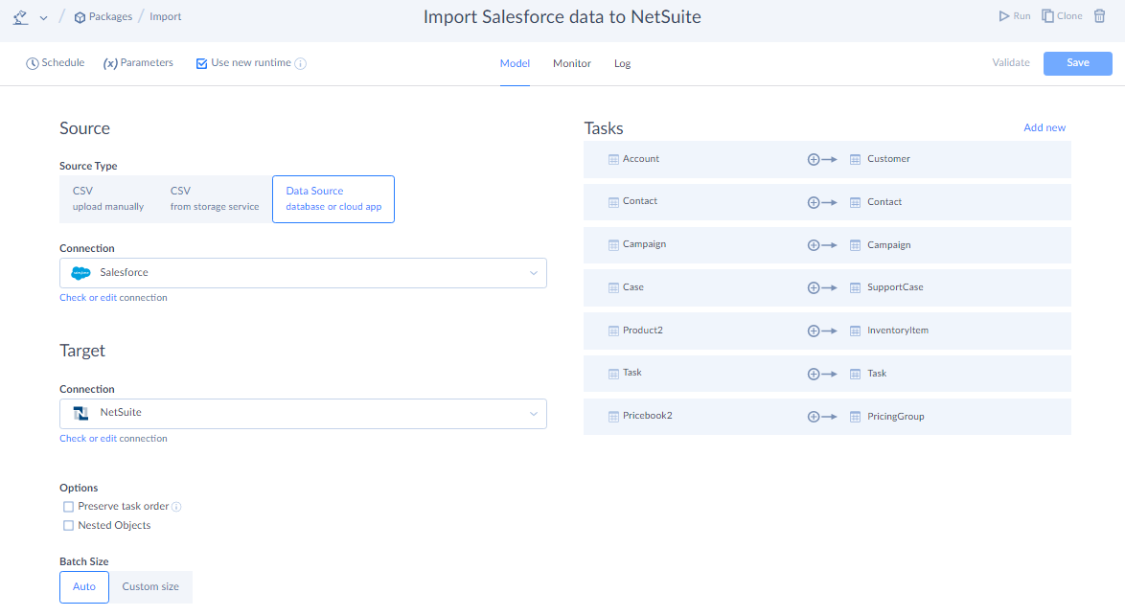The width and height of the screenshot is (1125, 616).
Task: Open the Import breadcrumb link
Action: click(x=165, y=16)
